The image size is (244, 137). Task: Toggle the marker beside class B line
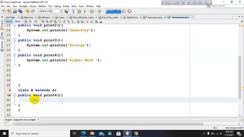[x=10, y=90]
